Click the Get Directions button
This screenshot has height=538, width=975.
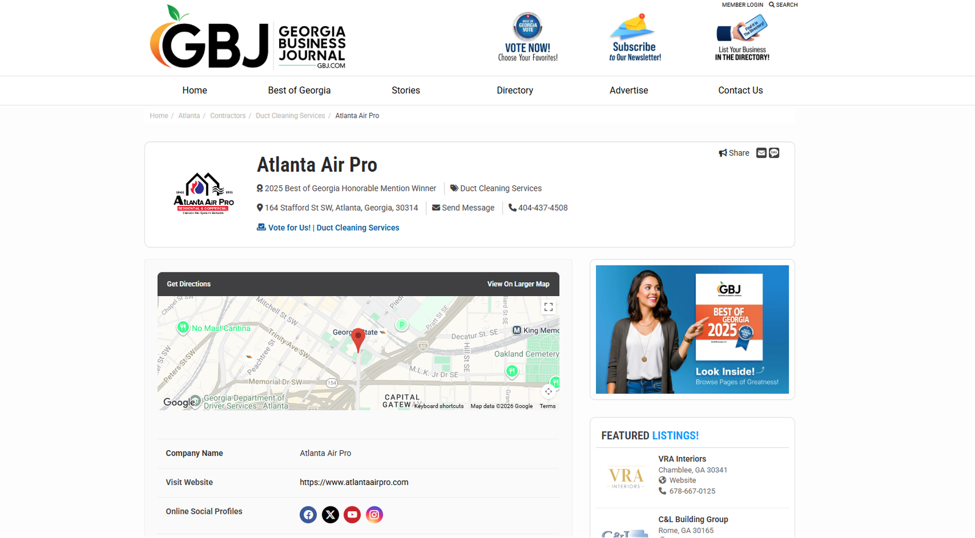[x=189, y=284]
